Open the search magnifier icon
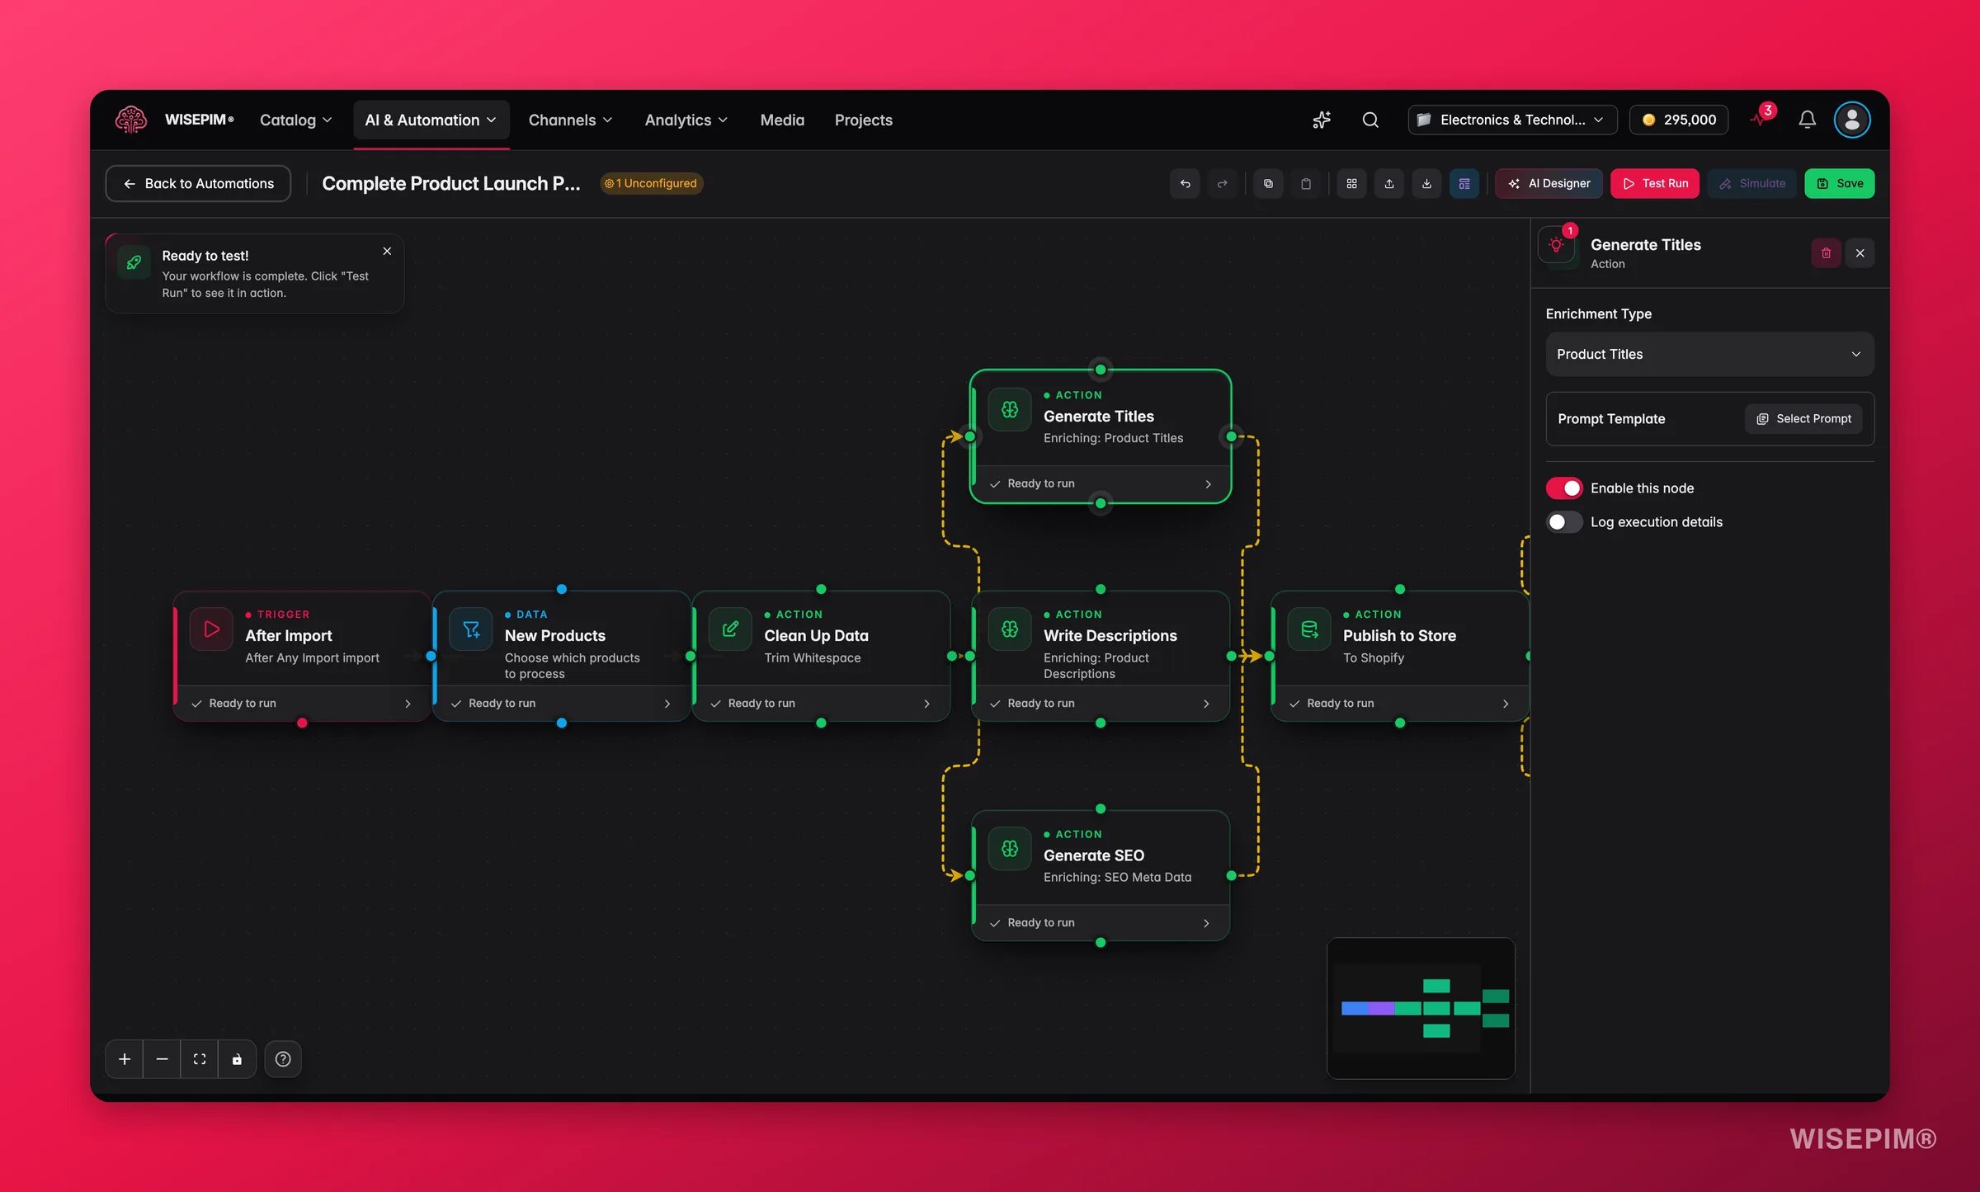Screen dimensions: 1980x1192 pos(1370,120)
